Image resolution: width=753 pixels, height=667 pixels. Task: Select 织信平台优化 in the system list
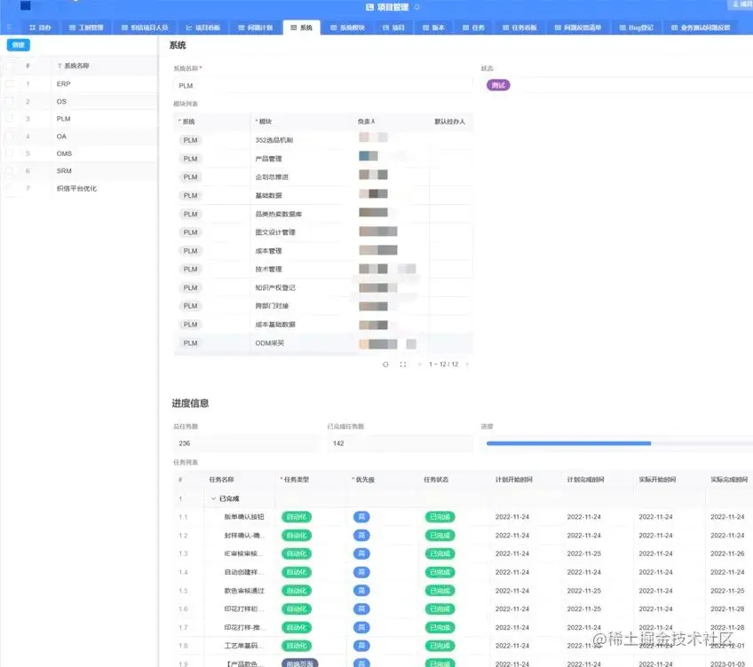coord(76,189)
